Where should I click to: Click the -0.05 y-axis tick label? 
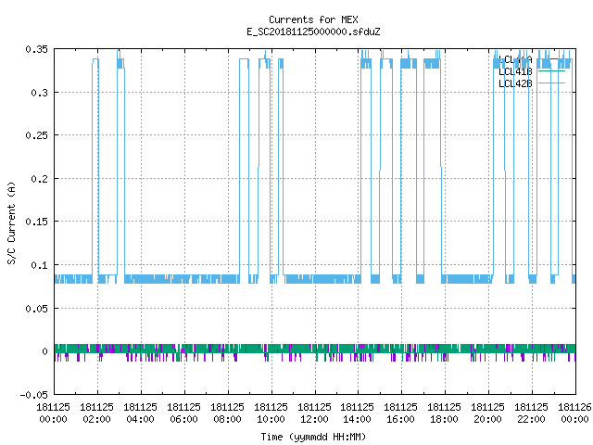tap(34, 395)
